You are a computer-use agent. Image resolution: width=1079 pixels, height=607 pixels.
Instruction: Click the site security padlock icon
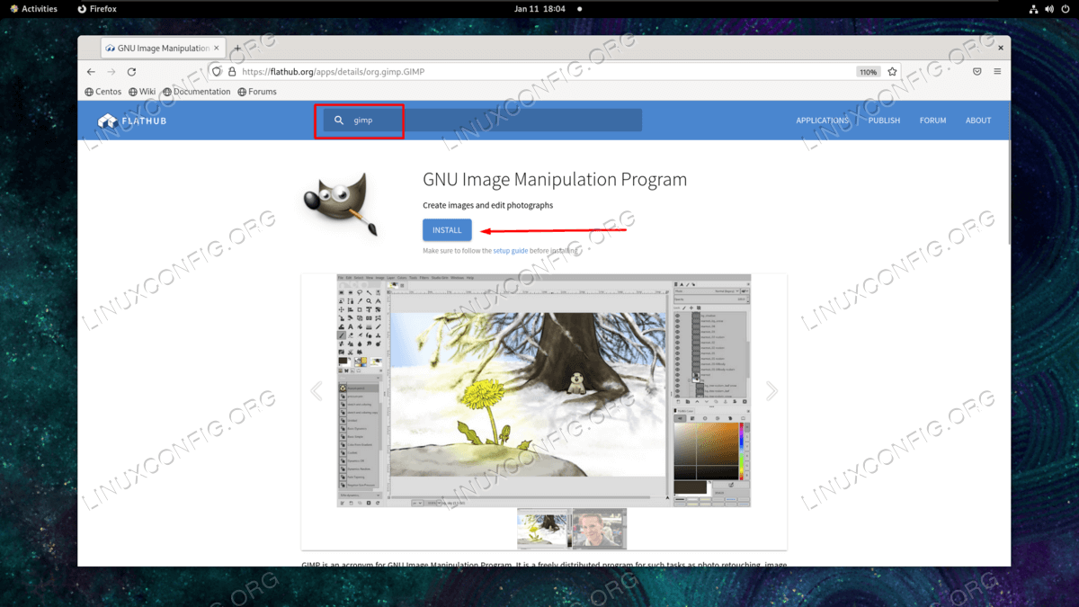pyautogui.click(x=232, y=72)
